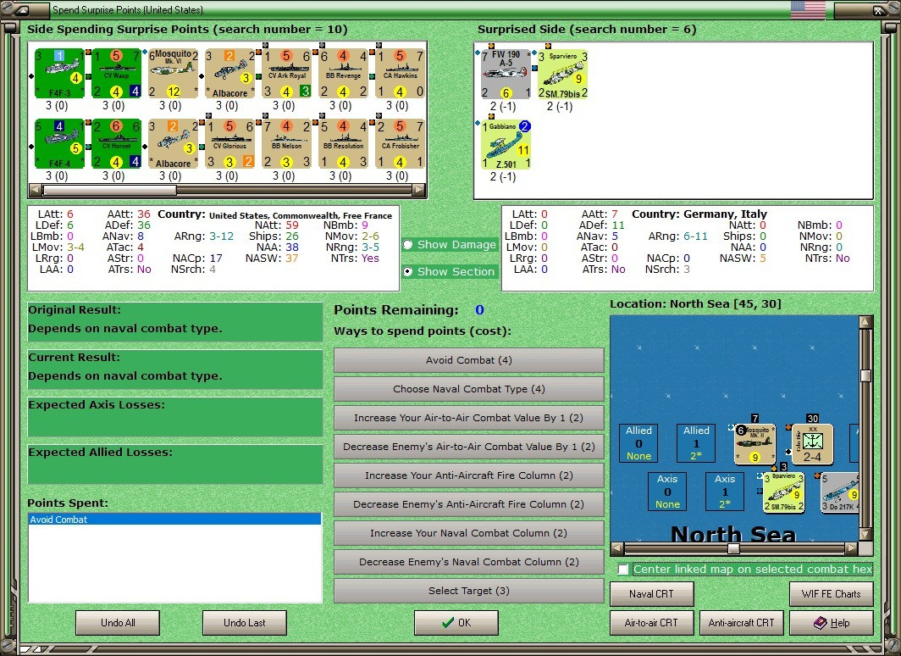Screen dimensions: 901x656
Task: Open the Help button
Action: [832, 623]
